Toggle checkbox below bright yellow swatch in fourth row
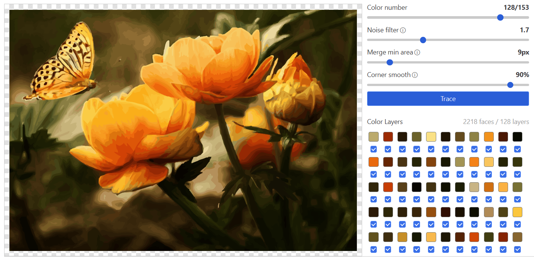The image size is (534, 260). click(517, 224)
